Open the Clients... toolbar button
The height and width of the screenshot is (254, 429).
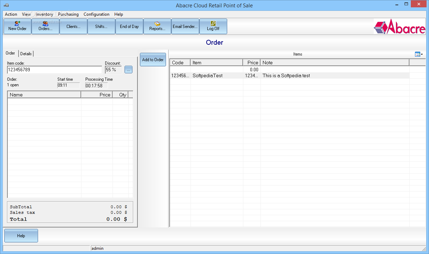point(73,26)
